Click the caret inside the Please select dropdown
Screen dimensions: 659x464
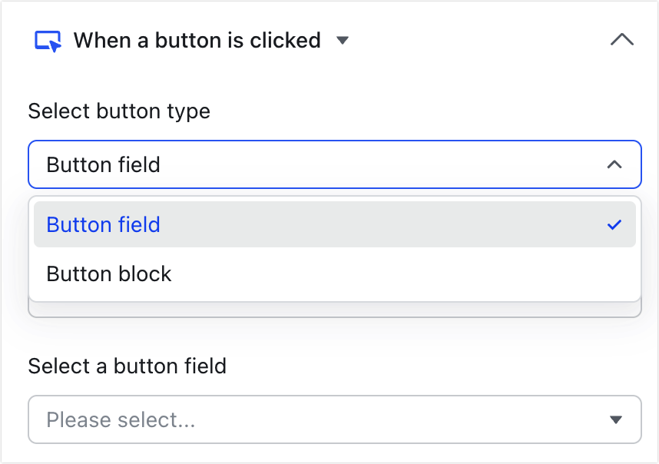pos(615,419)
